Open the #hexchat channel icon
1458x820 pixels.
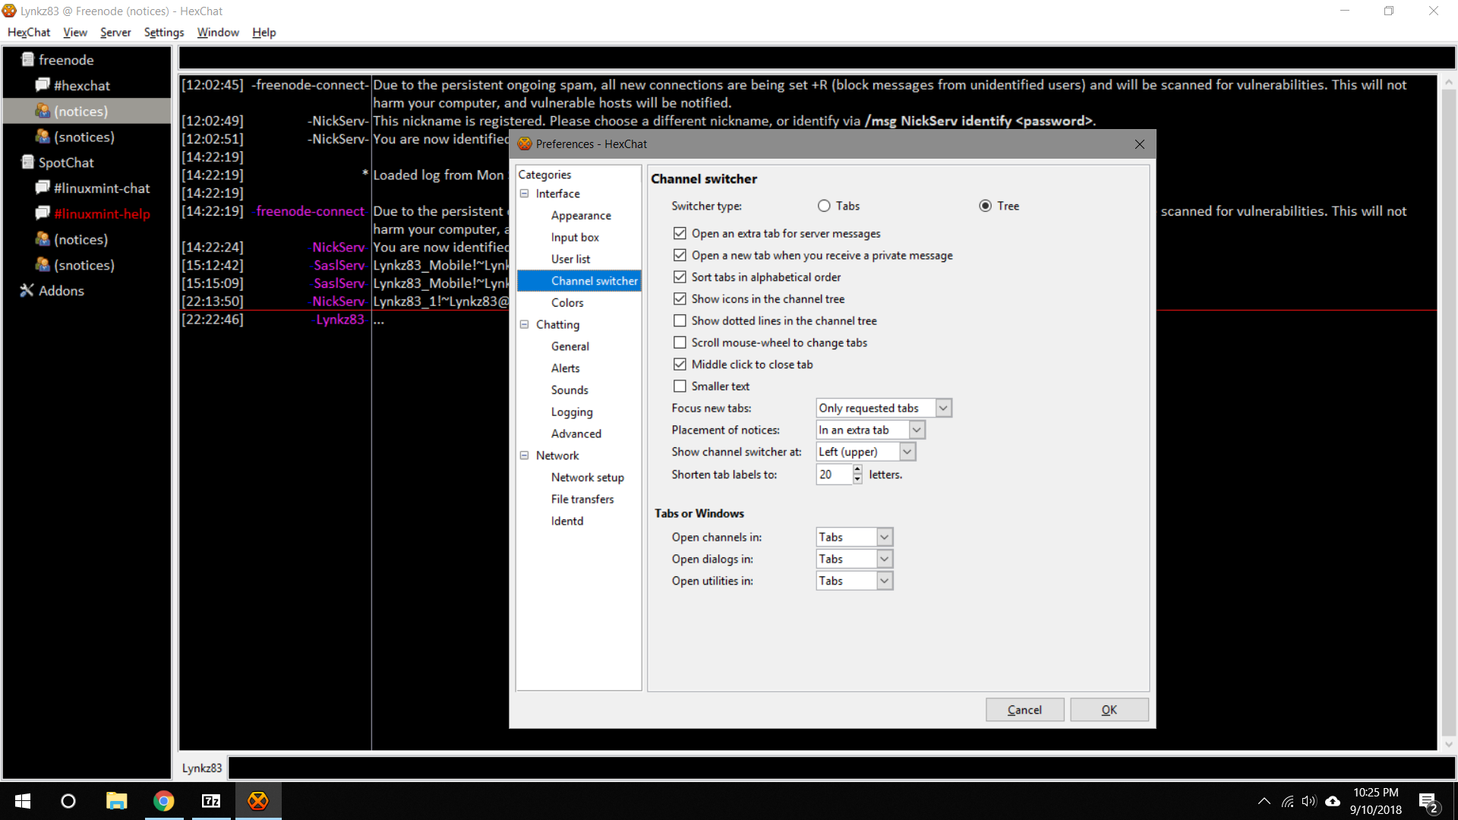tap(43, 85)
